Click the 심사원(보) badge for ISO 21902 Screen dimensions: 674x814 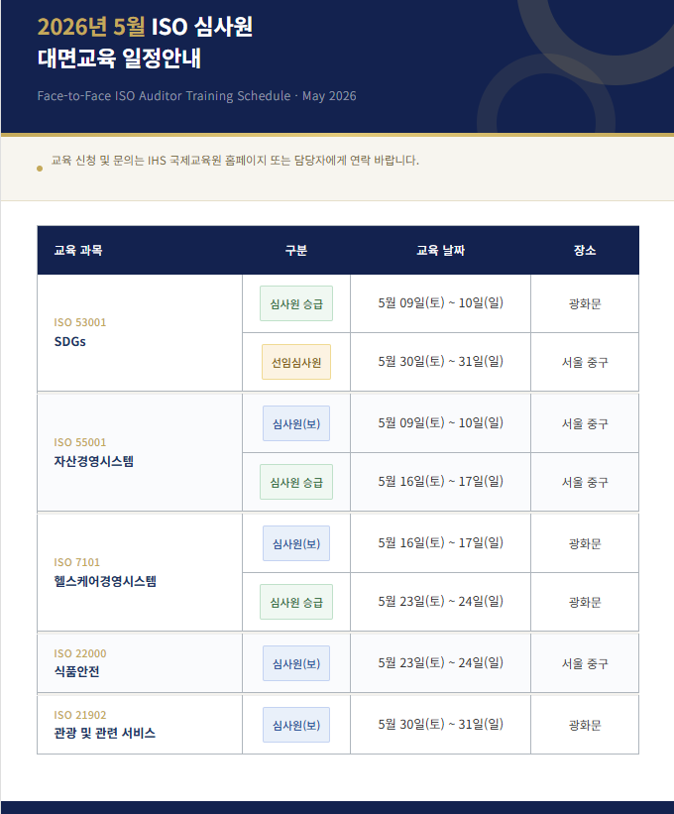tap(296, 725)
